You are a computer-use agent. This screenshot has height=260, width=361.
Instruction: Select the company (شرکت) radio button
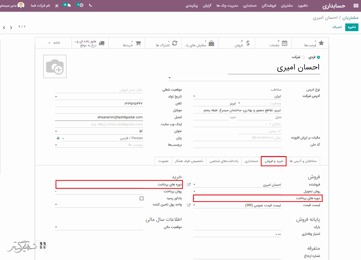(x=303, y=57)
